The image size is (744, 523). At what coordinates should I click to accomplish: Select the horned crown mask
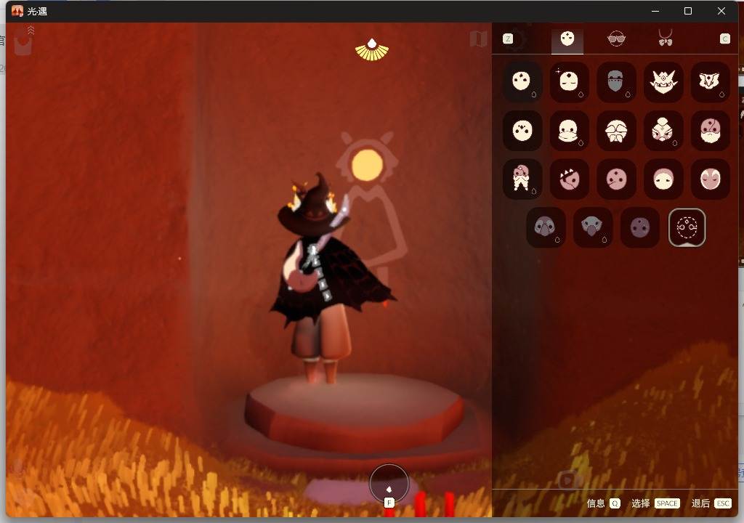663,81
